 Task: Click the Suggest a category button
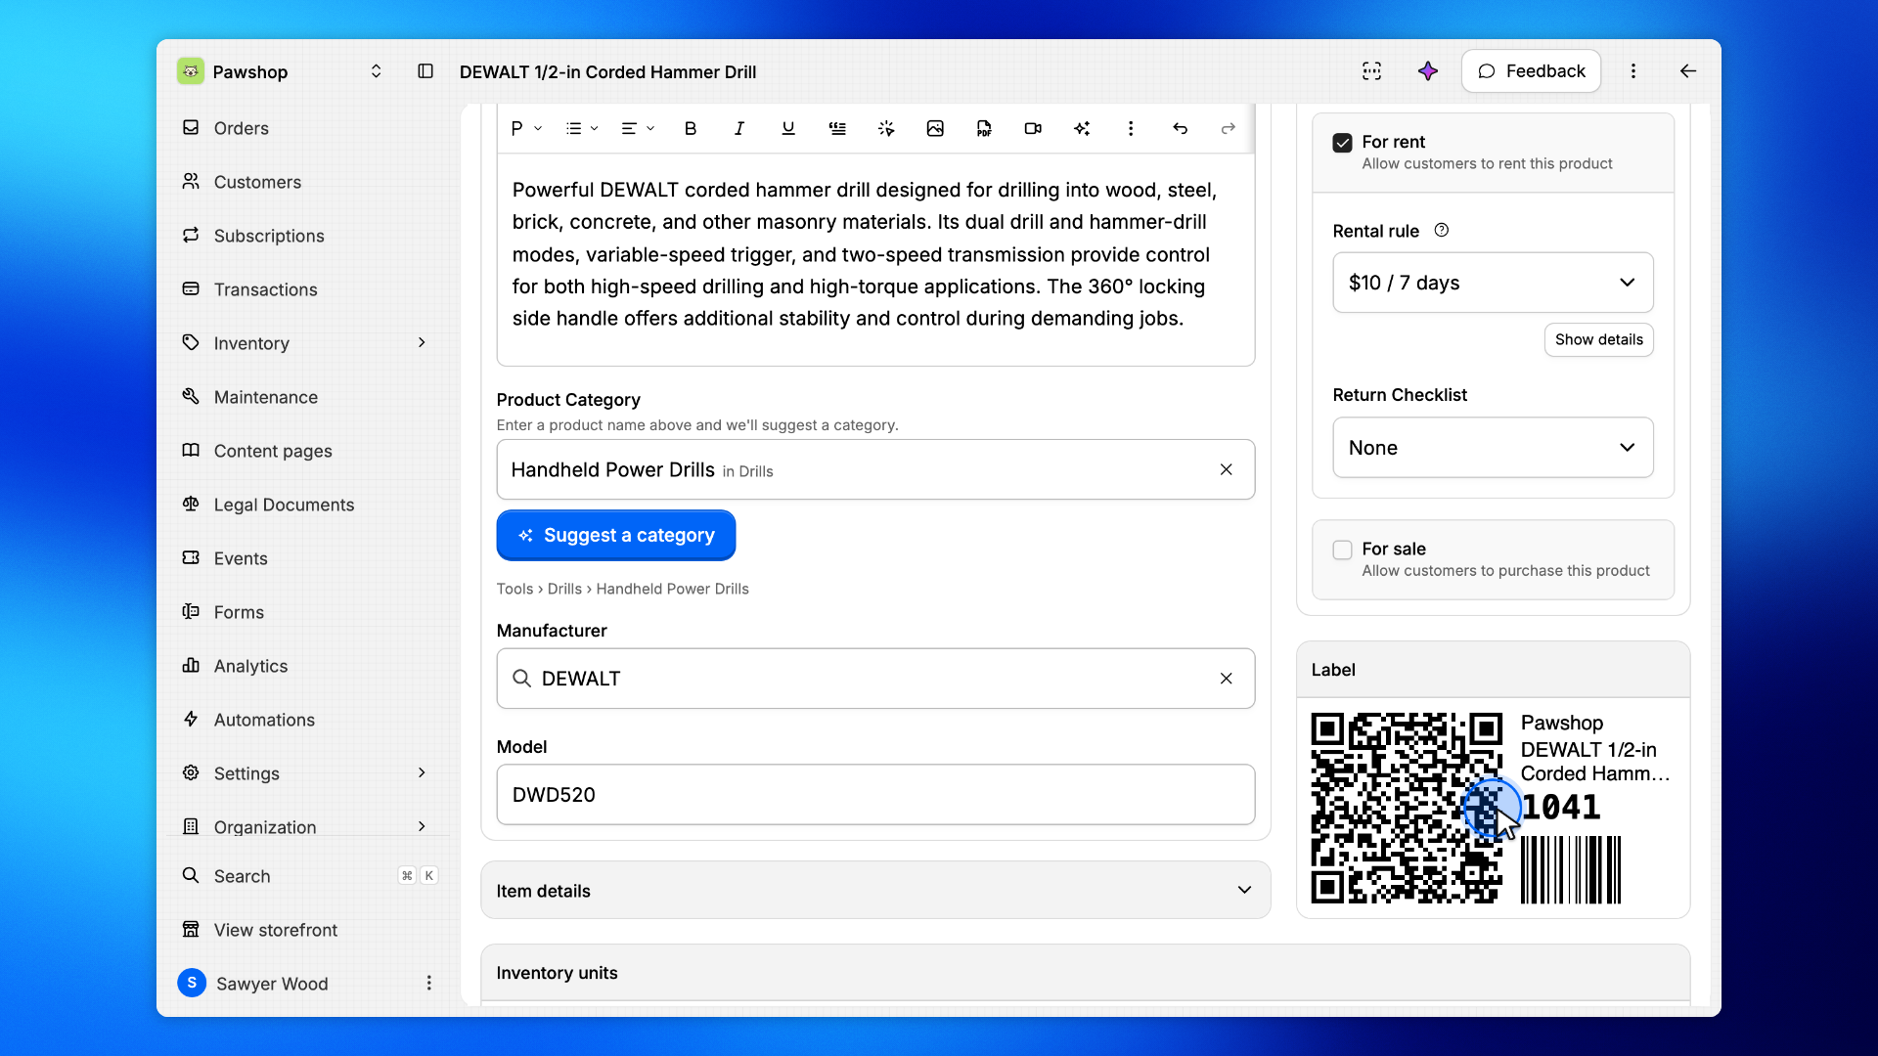tap(616, 535)
